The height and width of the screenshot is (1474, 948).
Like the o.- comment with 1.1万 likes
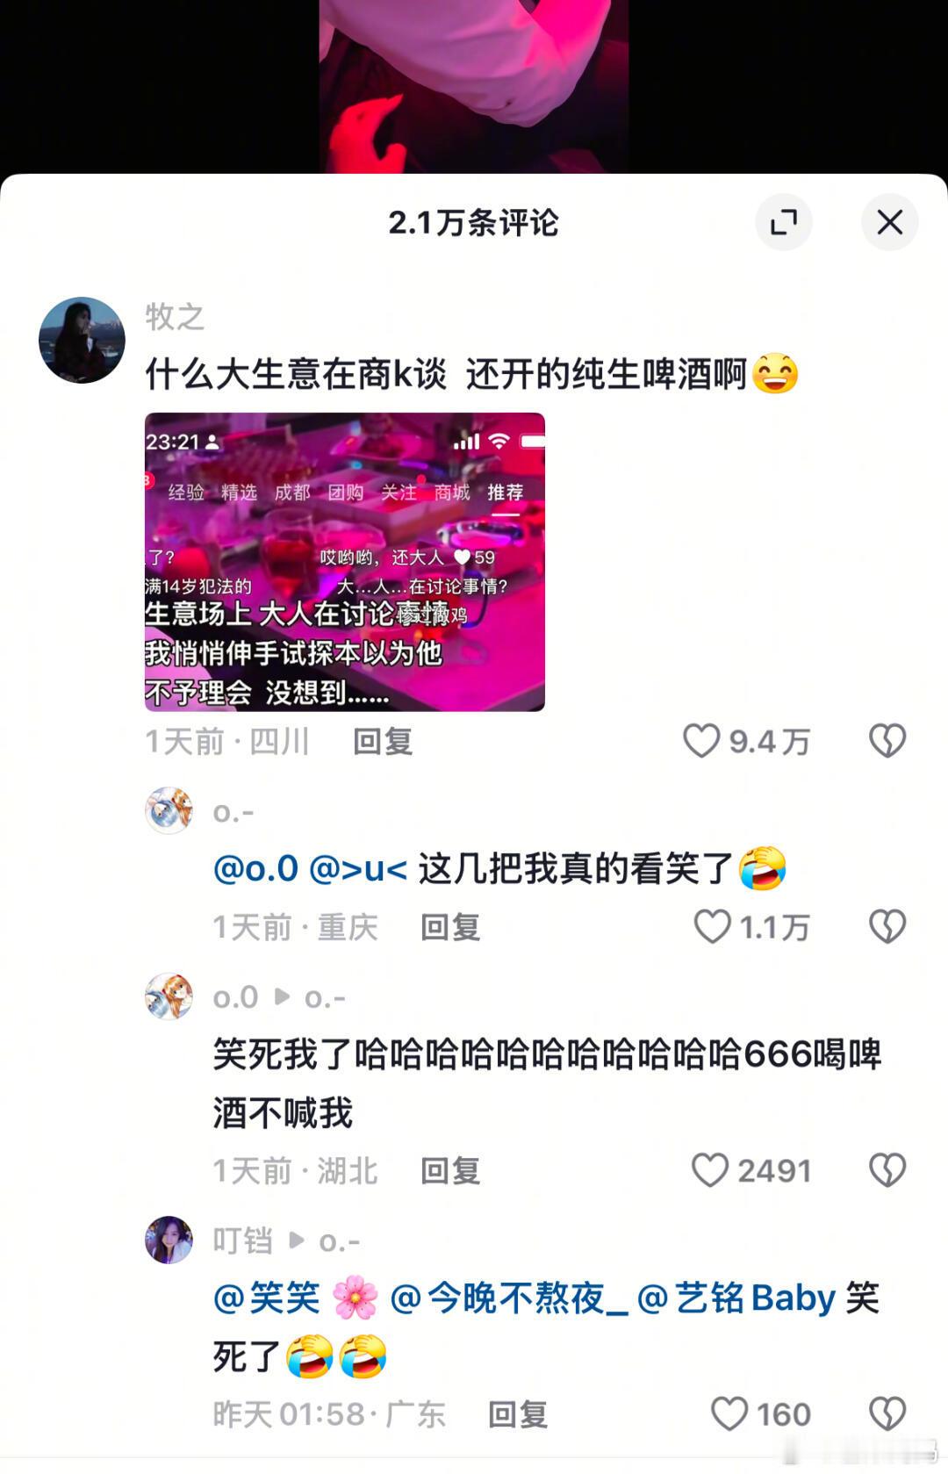(x=712, y=926)
